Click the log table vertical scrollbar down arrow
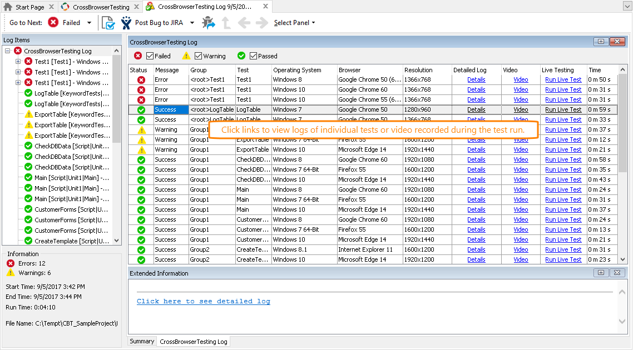Image resolution: width=633 pixels, height=350 pixels. (x=622, y=259)
